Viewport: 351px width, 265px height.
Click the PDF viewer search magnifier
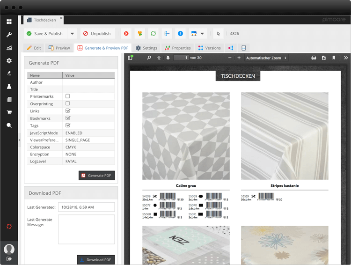149,58
